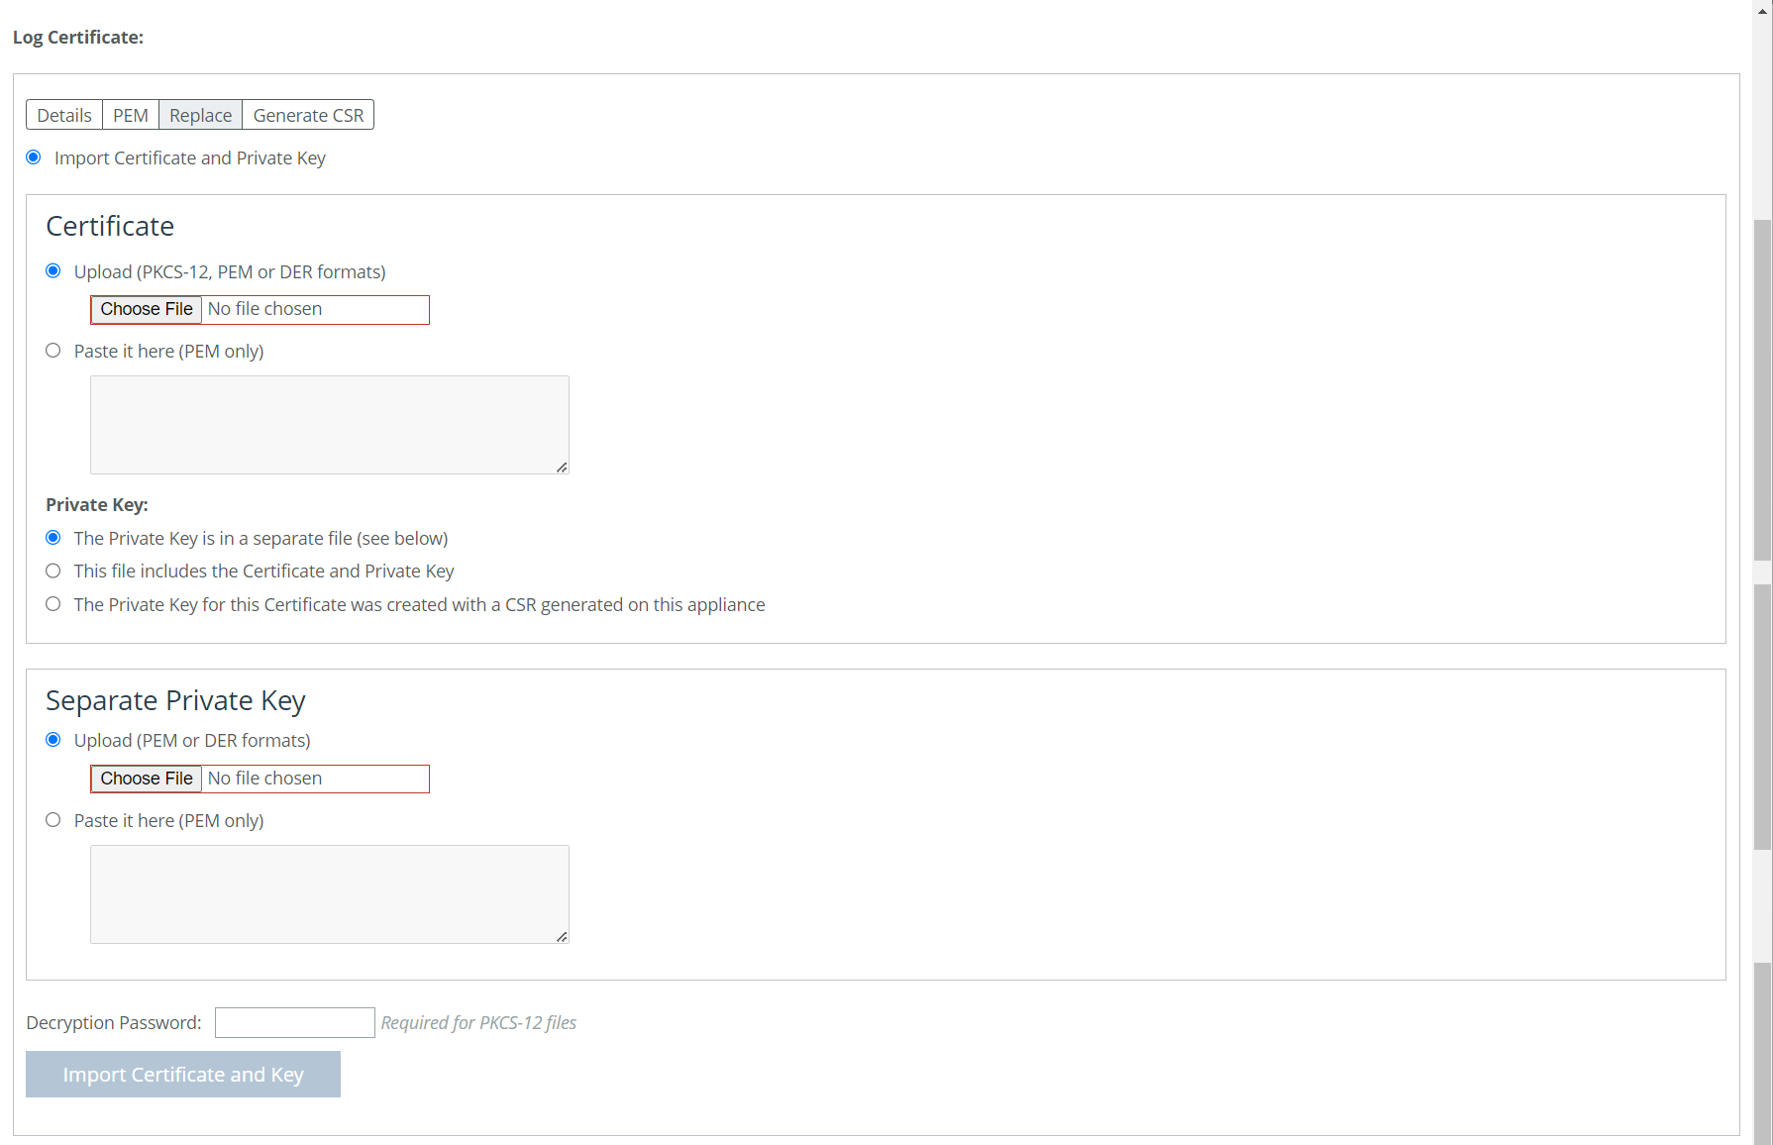Switch to the Details tab
This screenshot has width=1773, height=1145.
[64, 115]
